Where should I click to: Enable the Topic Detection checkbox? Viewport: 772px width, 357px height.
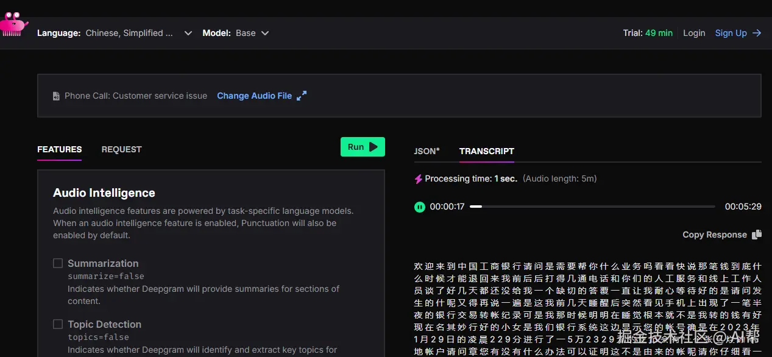58,324
